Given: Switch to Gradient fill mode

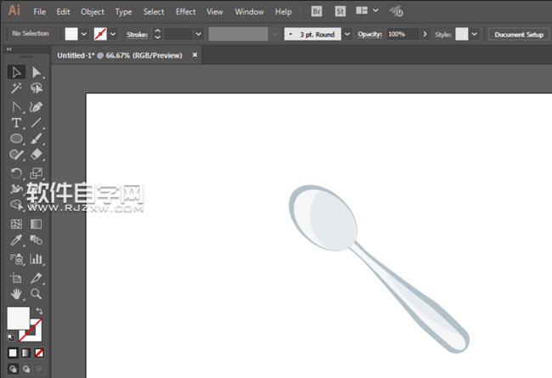Looking at the screenshot, I should click(25, 353).
